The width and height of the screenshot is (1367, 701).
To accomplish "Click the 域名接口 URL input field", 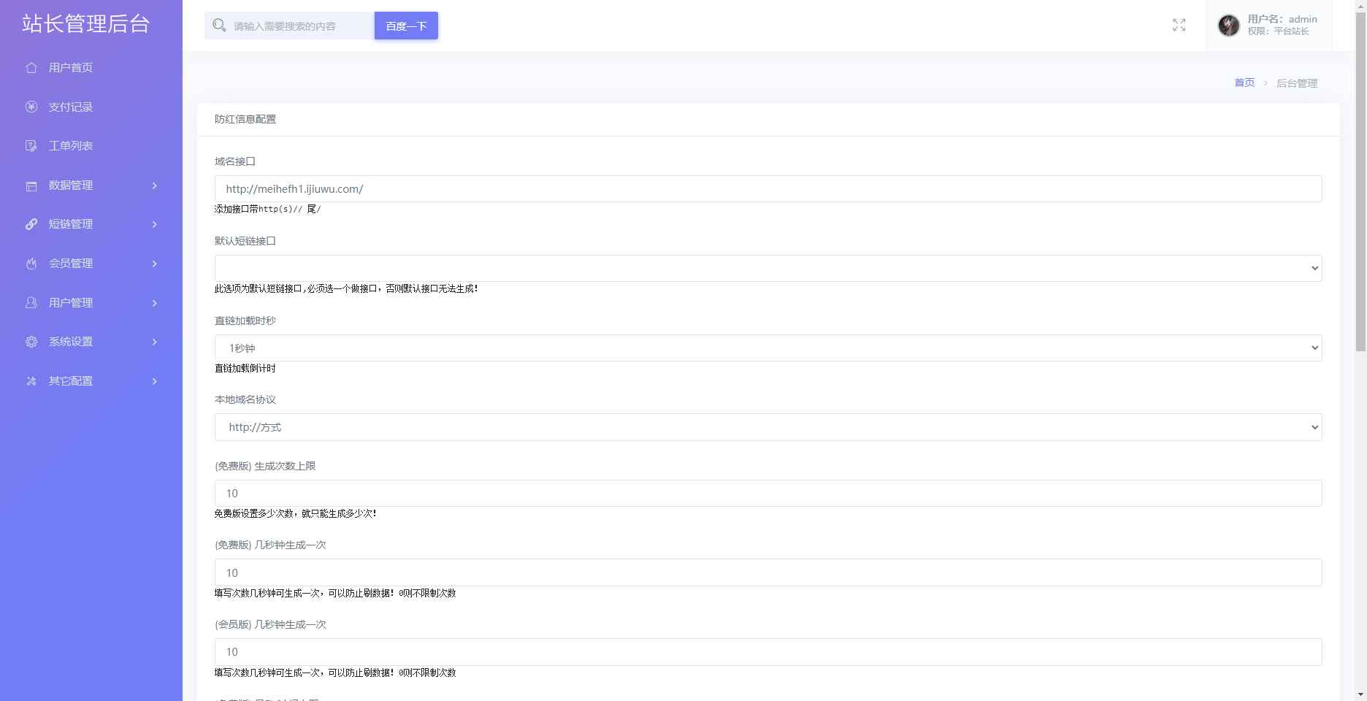I will click(x=767, y=188).
